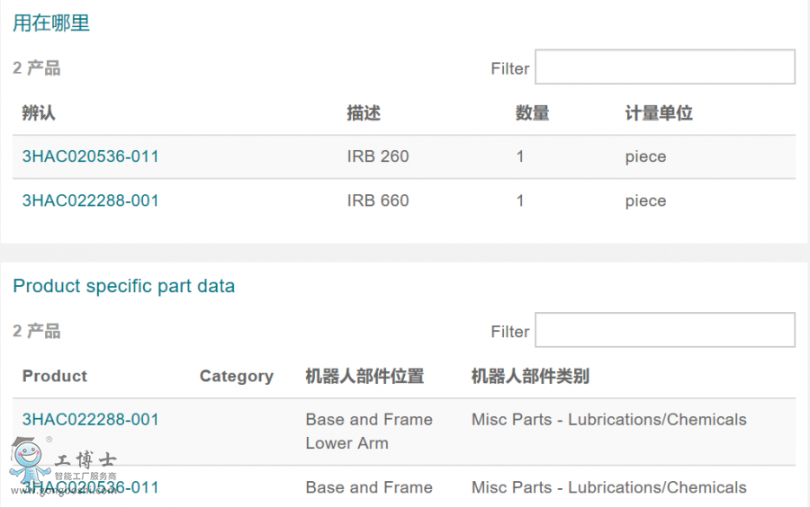The width and height of the screenshot is (810, 508).
Task: Click the 机器人部件类别 column header
Action: tap(530, 376)
